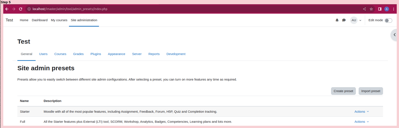Click the Name column header

click(24, 101)
